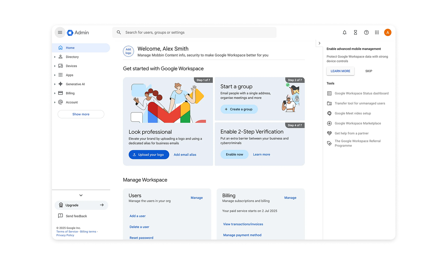448x264 pixels.
Task: Open the Privacy Policy link
Action: (x=65, y=235)
